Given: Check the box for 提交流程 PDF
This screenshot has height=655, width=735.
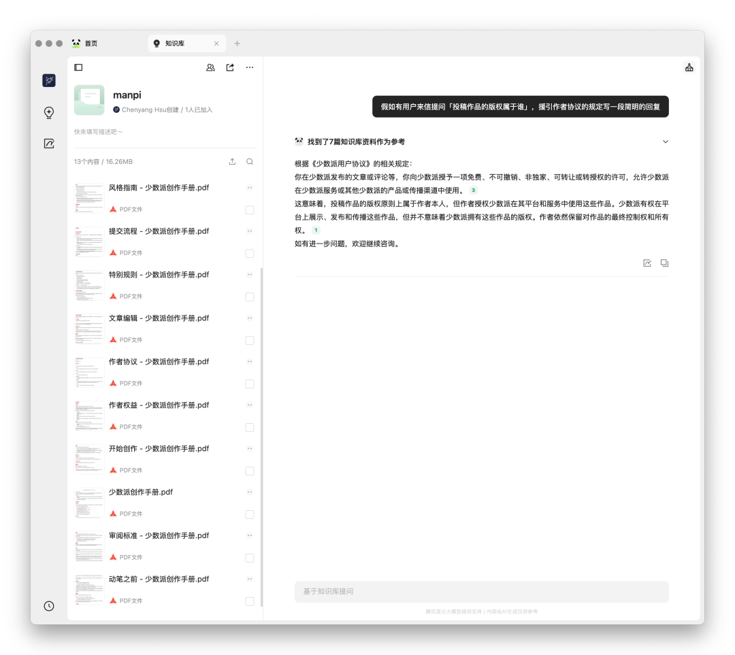Looking at the screenshot, I should point(250,254).
